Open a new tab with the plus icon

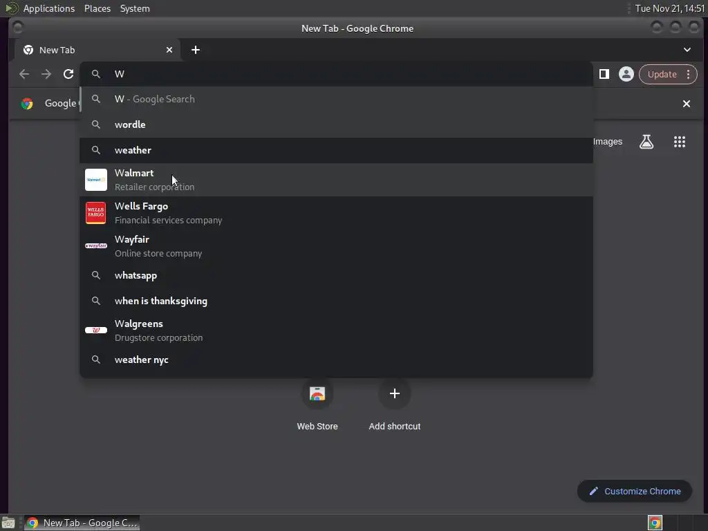[196, 50]
